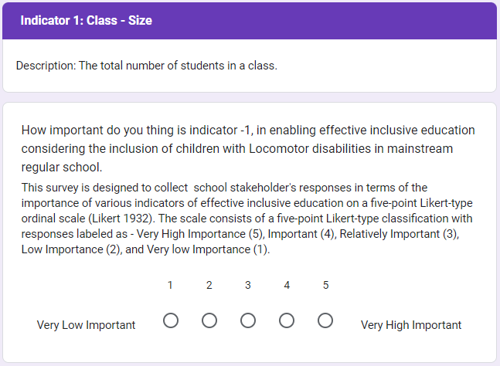Click the "Very High Important" label
The image size is (500, 366).
coord(411,325)
